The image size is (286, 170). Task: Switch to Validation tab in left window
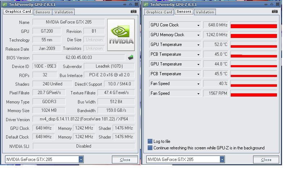point(64,12)
